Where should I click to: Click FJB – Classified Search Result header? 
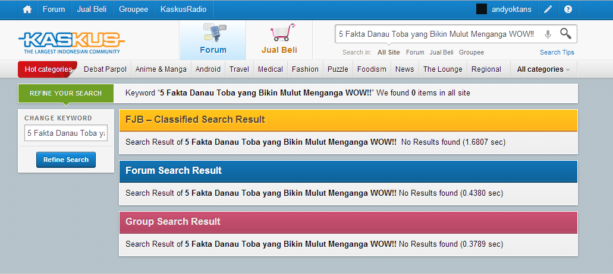click(x=348, y=120)
